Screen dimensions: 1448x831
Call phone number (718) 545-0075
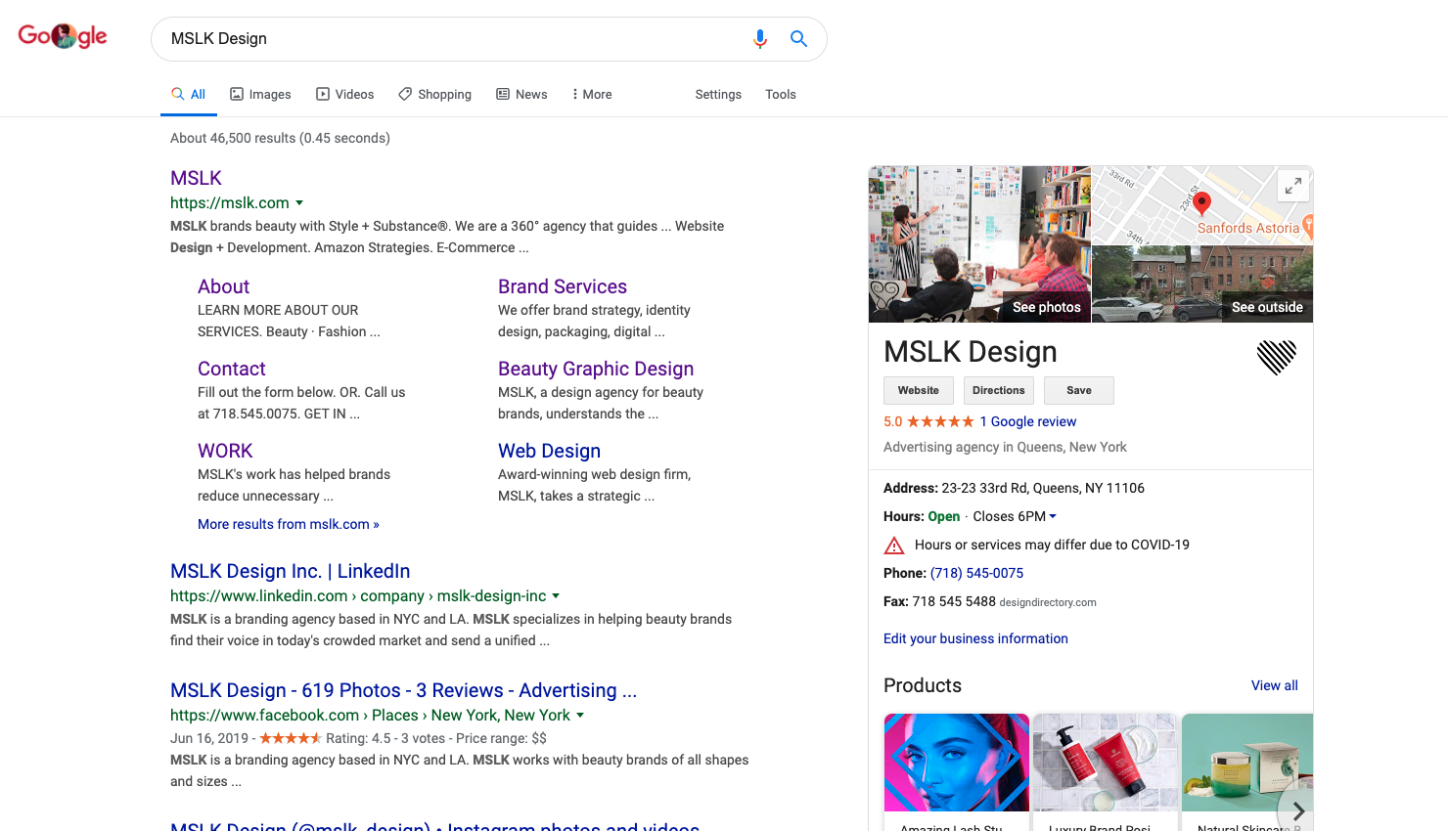point(976,573)
